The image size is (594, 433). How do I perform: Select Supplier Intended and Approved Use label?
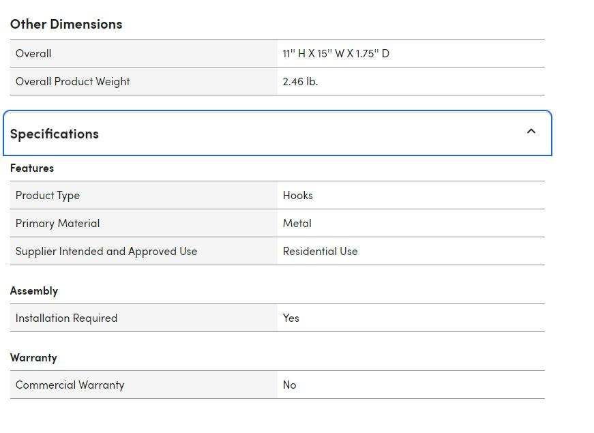pos(106,251)
